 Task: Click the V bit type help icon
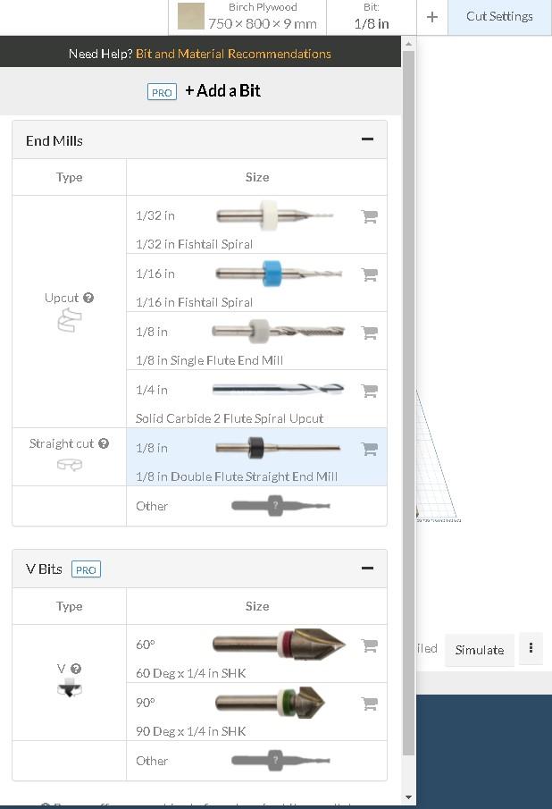[x=76, y=669]
